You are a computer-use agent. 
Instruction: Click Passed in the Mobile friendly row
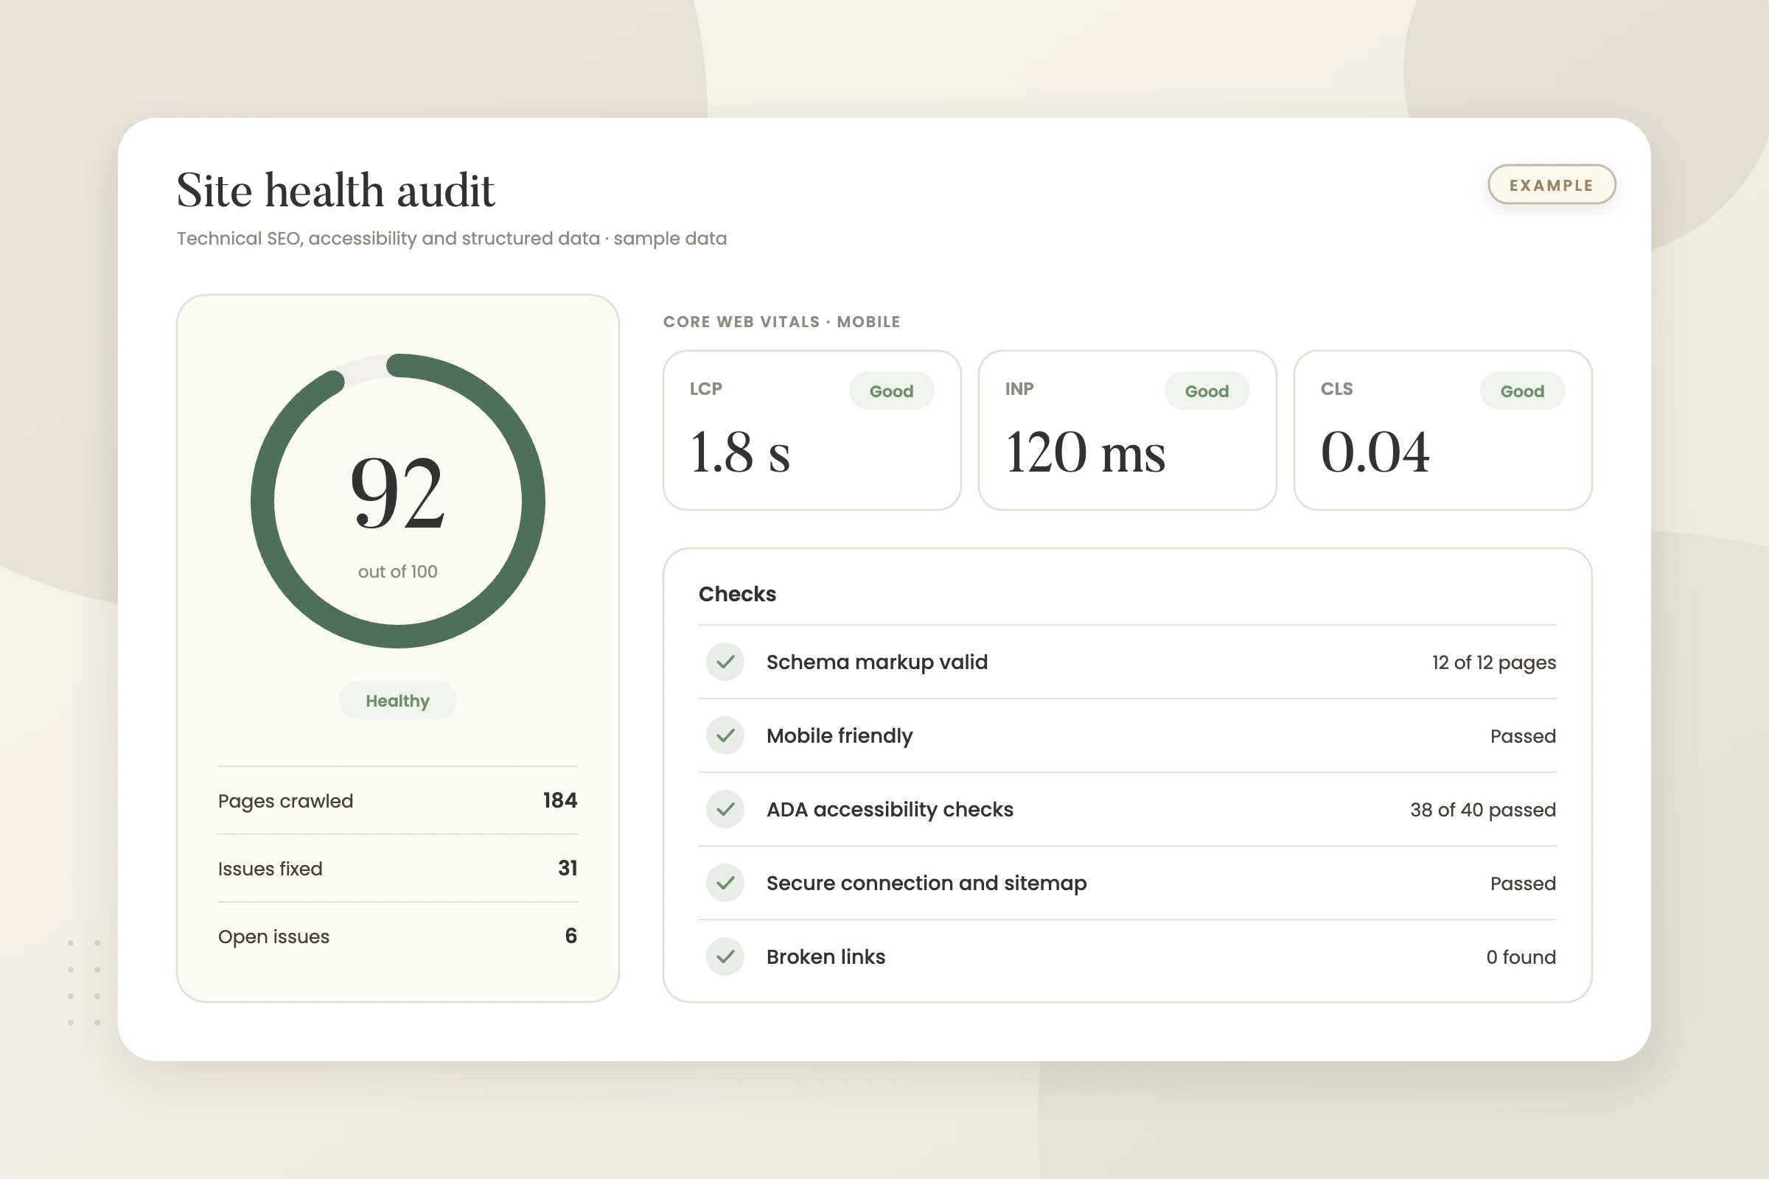(x=1523, y=736)
